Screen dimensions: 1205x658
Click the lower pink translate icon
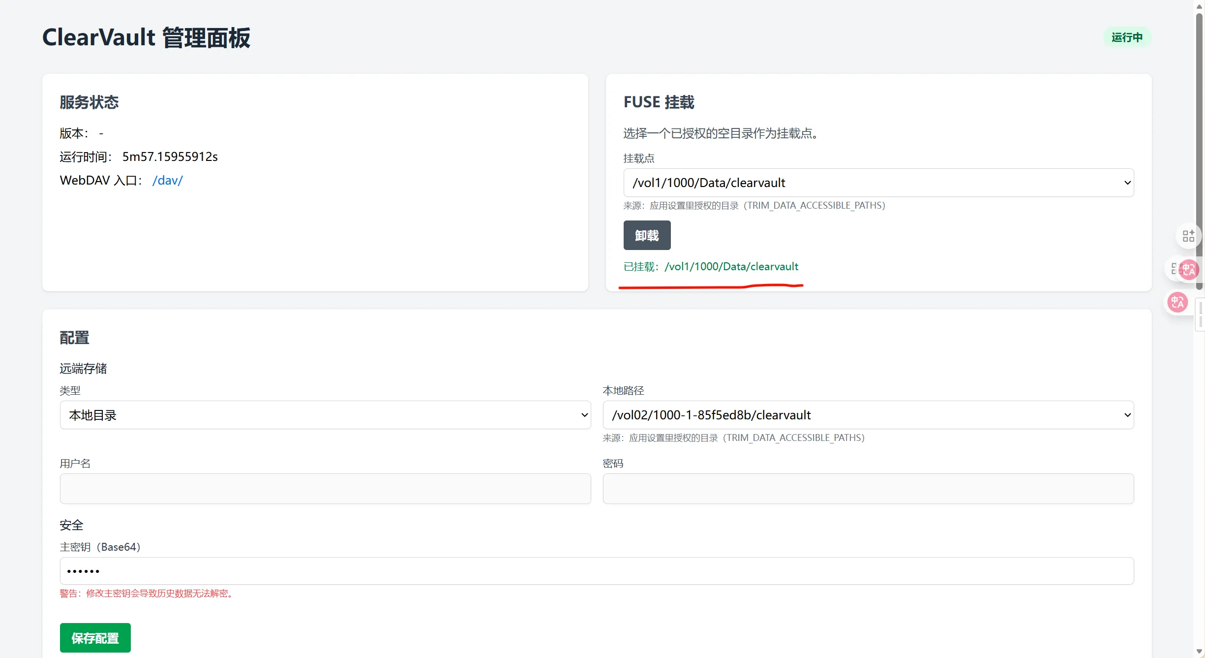[x=1177, y=302]
